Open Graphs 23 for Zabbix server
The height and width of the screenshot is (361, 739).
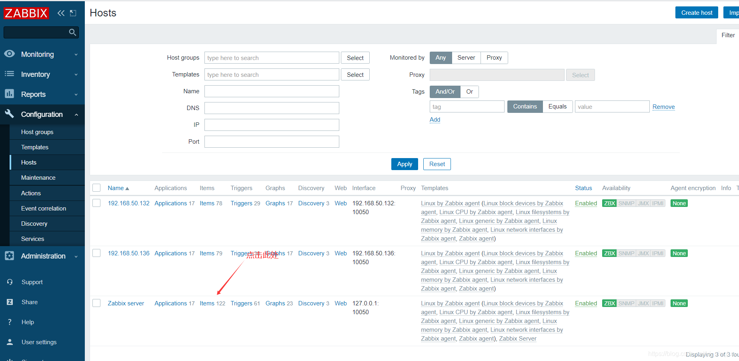(x=279, y=303)
